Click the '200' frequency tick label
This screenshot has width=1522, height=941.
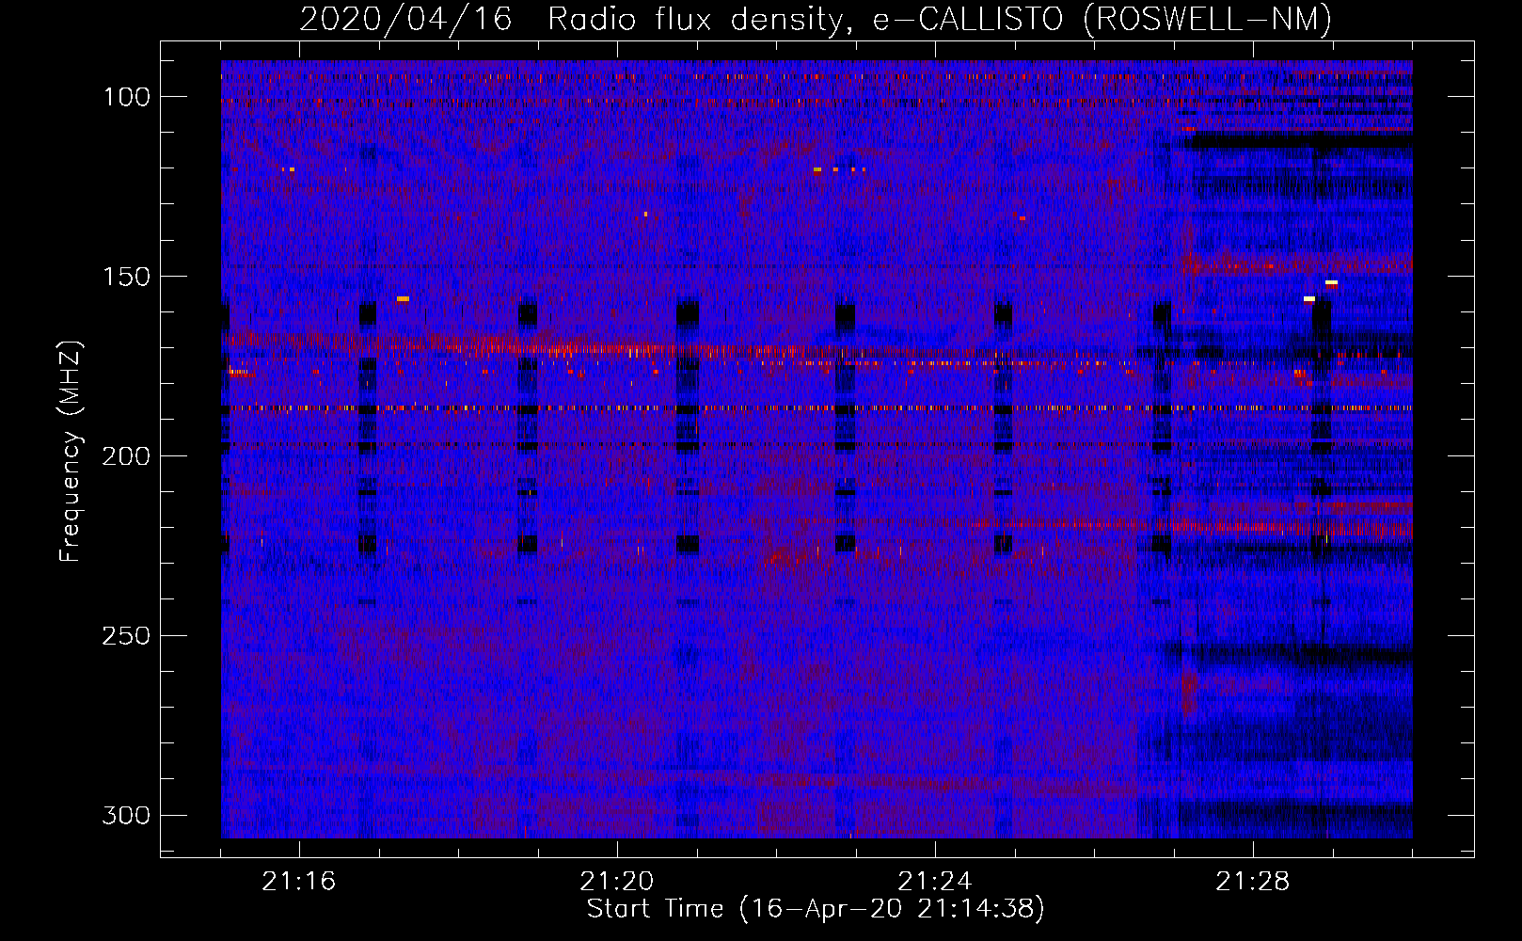(x=126, y=456)
